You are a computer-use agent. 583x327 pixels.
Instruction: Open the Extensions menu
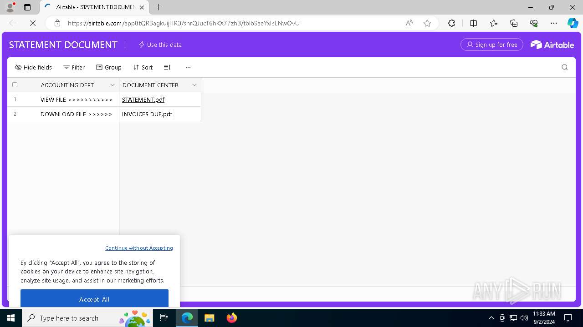(x=451, y=23)
